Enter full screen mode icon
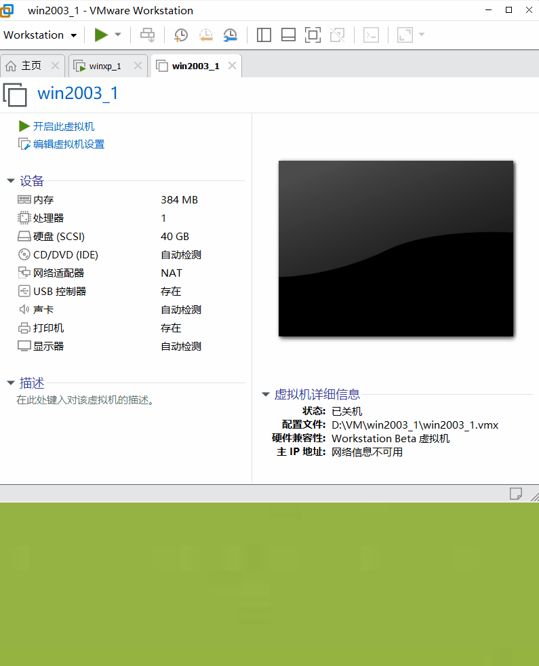Image resolution: width=539 pixels, height=666 pixels. coord(313,35)
